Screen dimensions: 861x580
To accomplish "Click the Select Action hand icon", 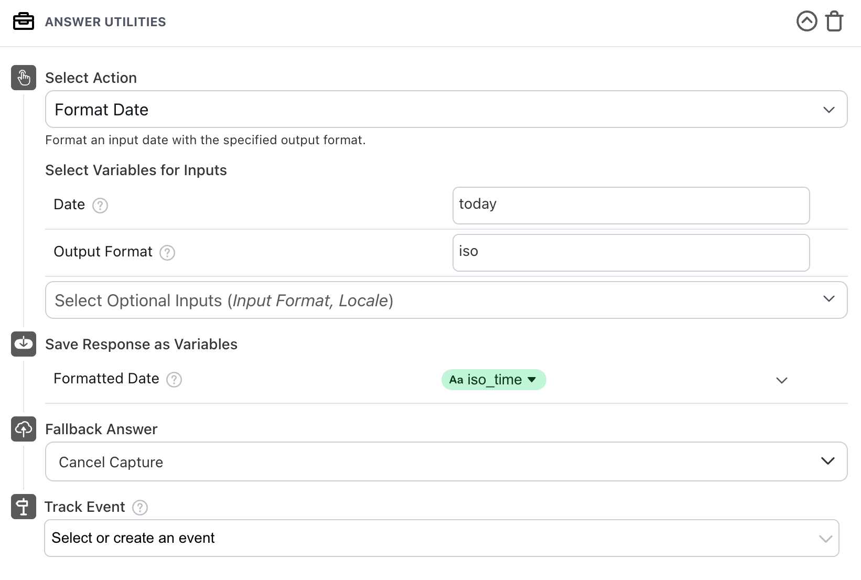I will [x=24, y=78].
